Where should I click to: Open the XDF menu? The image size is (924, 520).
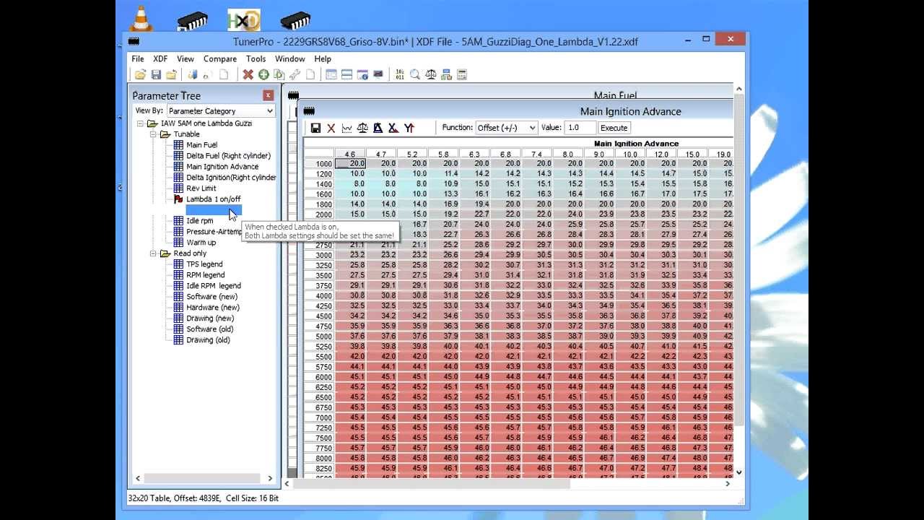[x=160, y=58]
